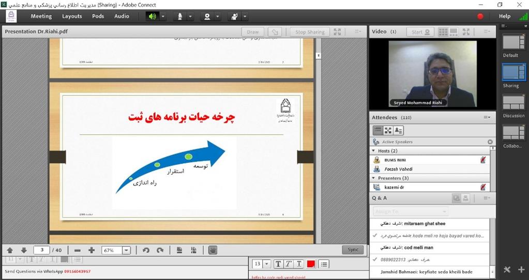This screenshot has height=280, width=529.
Task: Open zoom percentage dropdown
Action: click(126, 251)
